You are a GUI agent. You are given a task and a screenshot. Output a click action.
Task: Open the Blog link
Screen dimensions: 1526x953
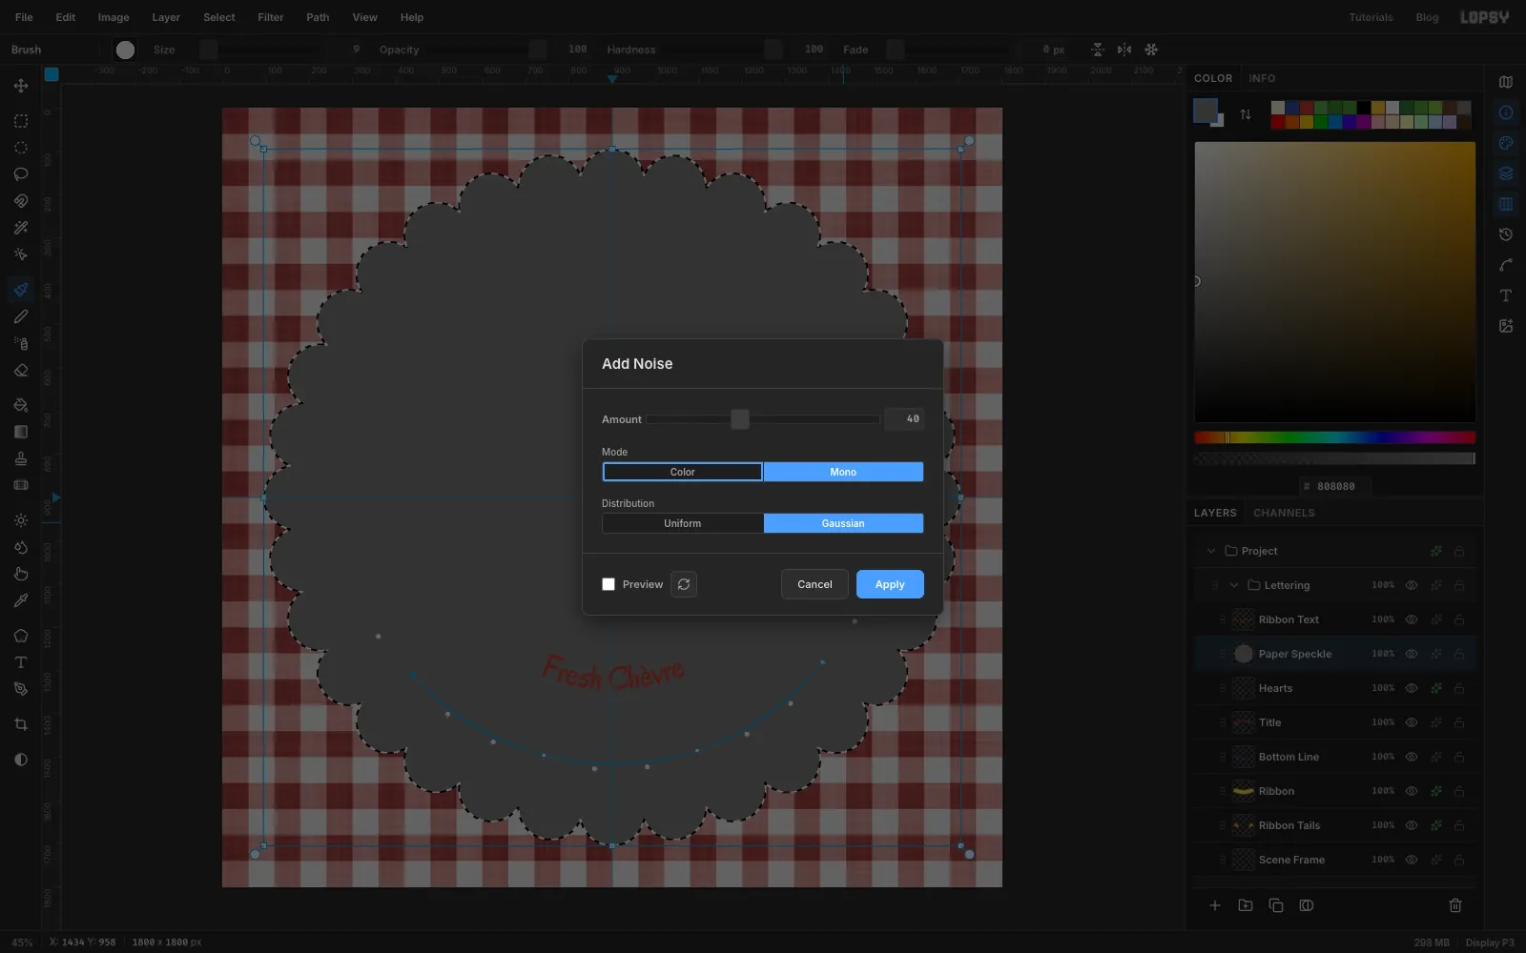1427,17
